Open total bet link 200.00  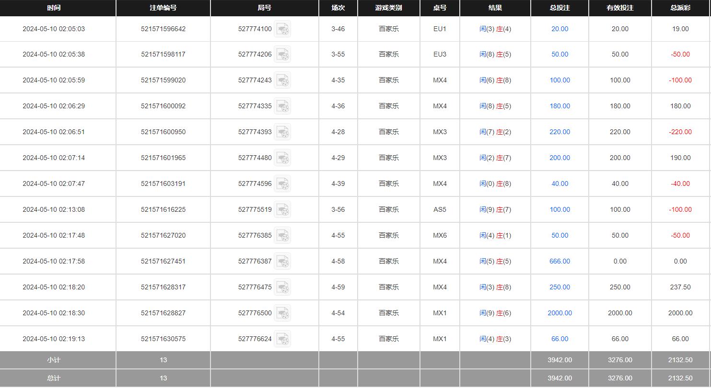pos(559,158)
